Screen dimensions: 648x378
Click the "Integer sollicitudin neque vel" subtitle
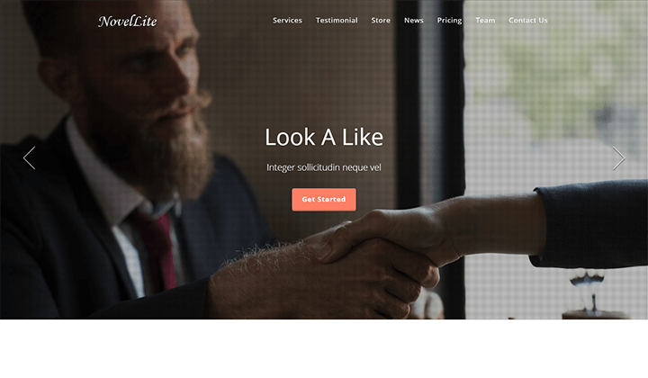click(x=324, y=167)
